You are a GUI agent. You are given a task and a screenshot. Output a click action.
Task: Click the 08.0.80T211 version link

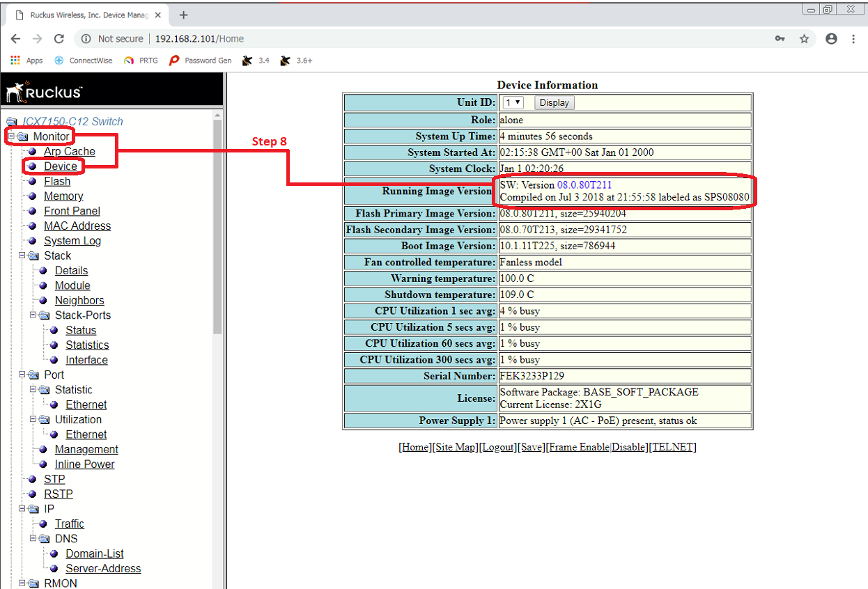(584, 185)
